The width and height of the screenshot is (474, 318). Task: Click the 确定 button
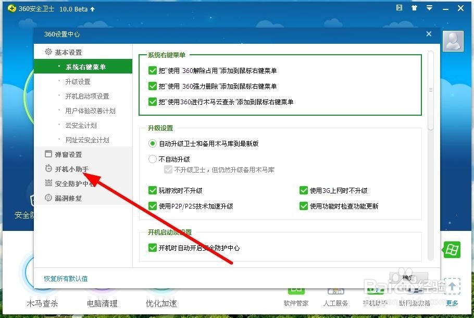[x=408, y=278]
